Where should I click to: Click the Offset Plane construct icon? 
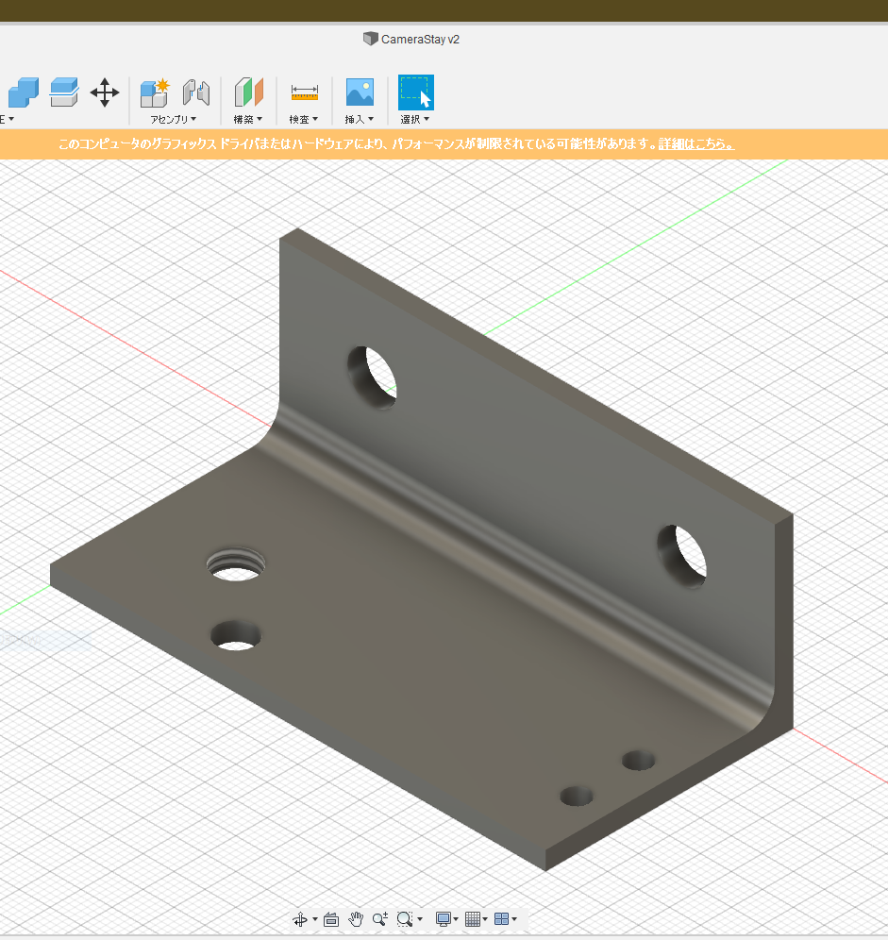[249, 92]
